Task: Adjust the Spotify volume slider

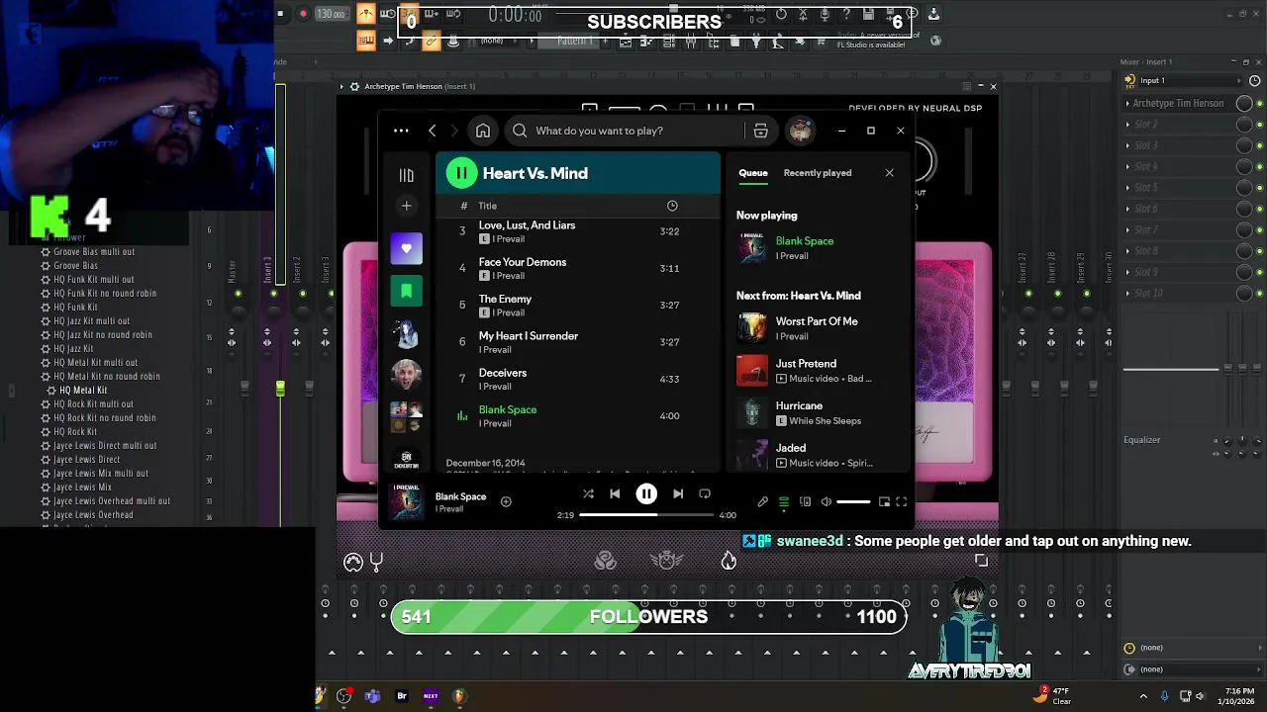Action: [853, 502]
